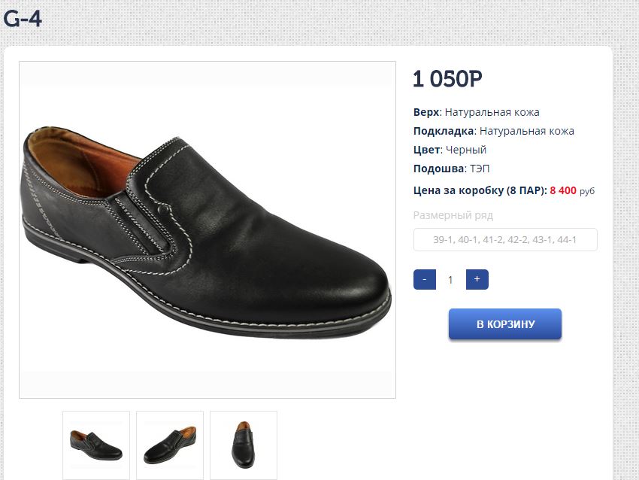The image size is (639, 480).
Task: Click the Верх material label
Action: (x=425, y=112)
